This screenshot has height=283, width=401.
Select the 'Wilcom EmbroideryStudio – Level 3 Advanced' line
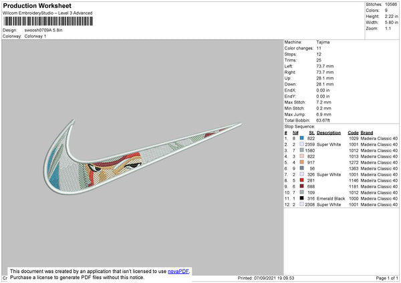47,13
